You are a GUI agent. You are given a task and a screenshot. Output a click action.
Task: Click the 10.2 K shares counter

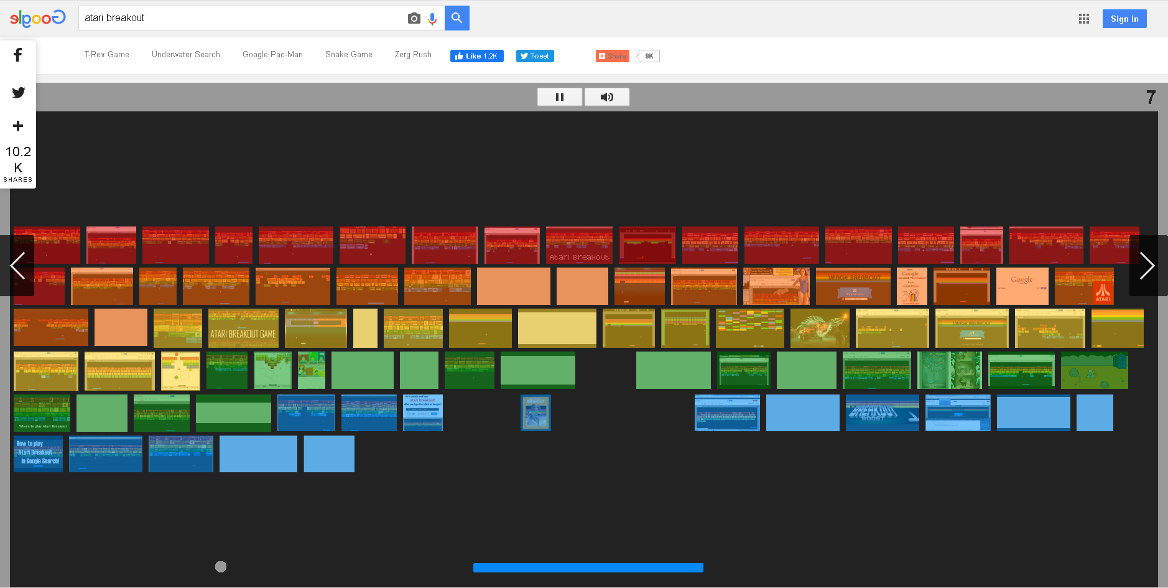point(18,164)
